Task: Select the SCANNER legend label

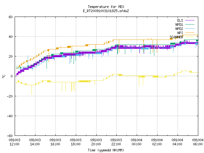Action: (x=176, y=37)
